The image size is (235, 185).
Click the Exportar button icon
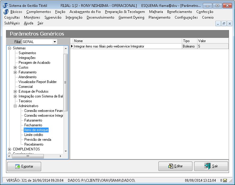pos(18,166)
